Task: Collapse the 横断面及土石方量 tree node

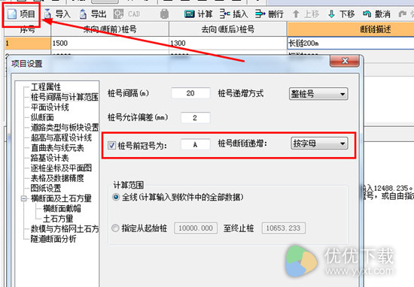Action: click(24, 198)
